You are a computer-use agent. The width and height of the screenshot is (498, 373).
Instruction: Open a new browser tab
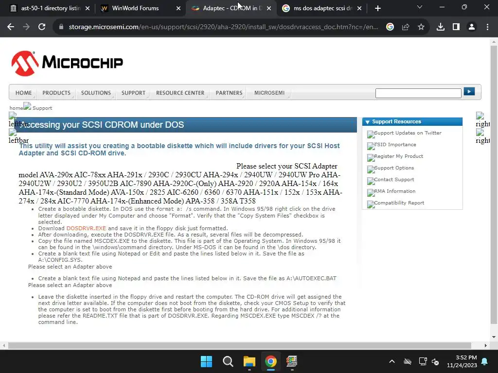(x=377, y=8)
